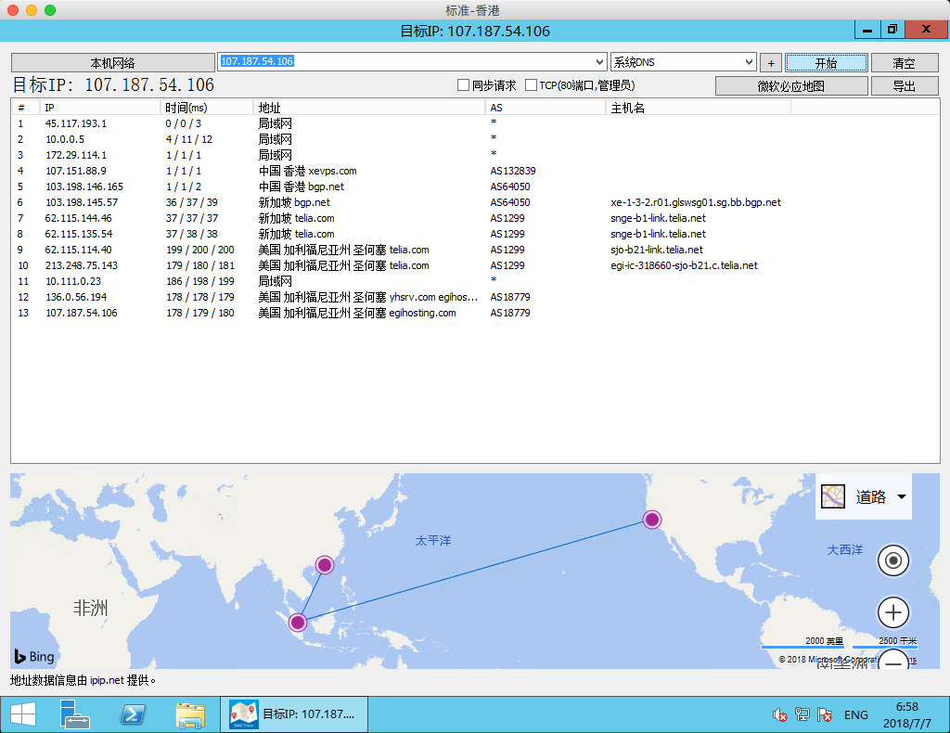The image size is (950, 733).
Task: Click the Windows Start button
Action: click(x=22, y=714)
